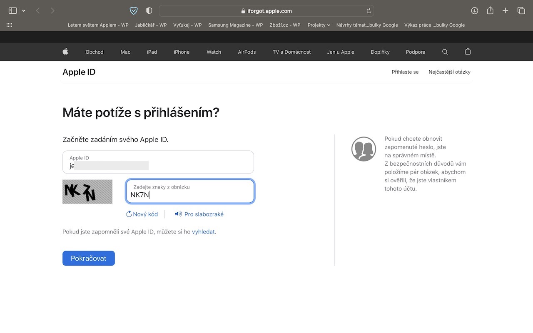Reload the page with the refresh icon
The width and height of the screenshot is (533, 333).
click(369, 11)
